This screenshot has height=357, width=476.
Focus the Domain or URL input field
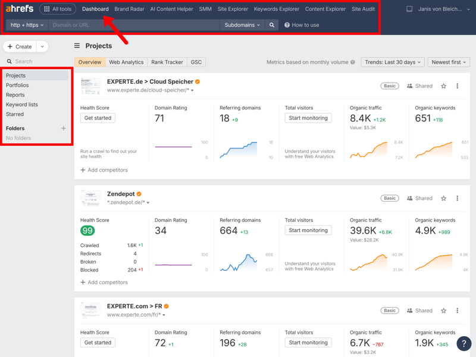(134, 25)
